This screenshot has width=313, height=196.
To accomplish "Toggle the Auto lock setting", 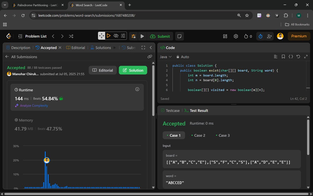I will click(x=183, y=57).
